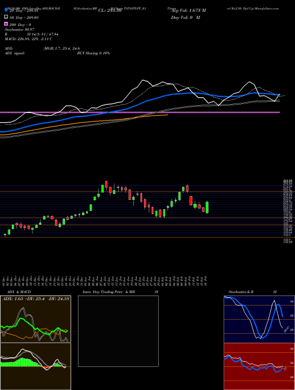
Task: Click the 'ADX signal:' label
Action: (x=15, y=53)
